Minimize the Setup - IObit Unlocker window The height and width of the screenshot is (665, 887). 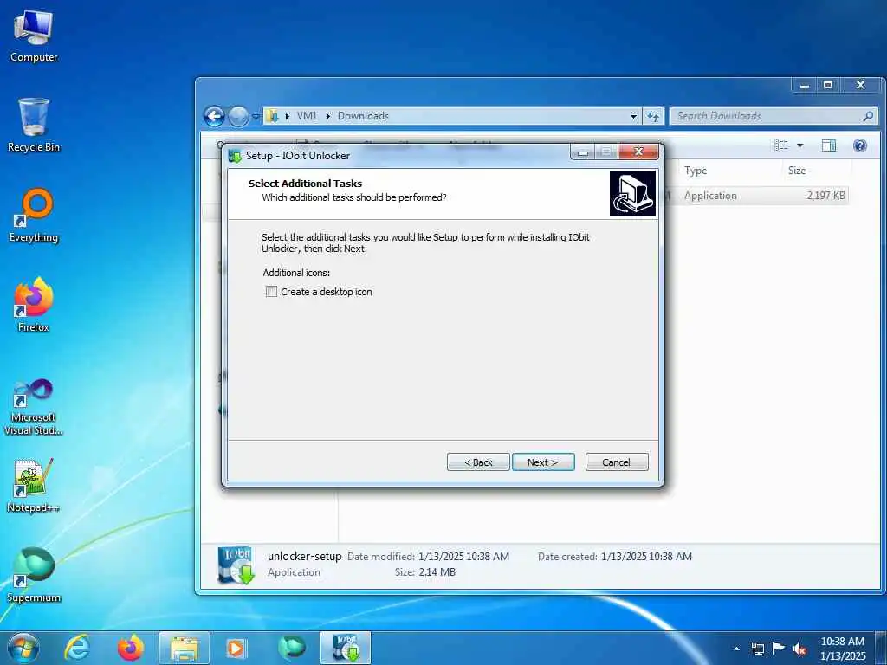click(x=583, y=152)
